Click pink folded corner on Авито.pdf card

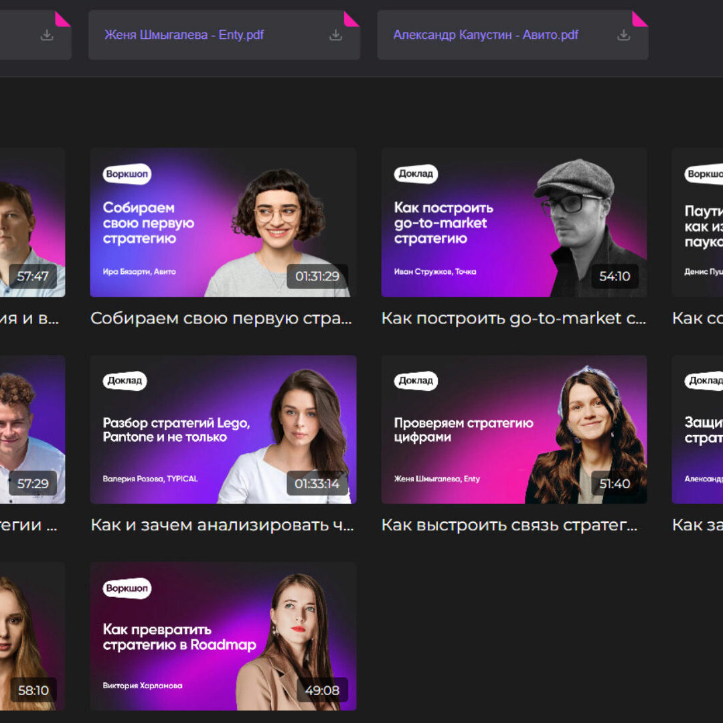(x=641, y=18)
